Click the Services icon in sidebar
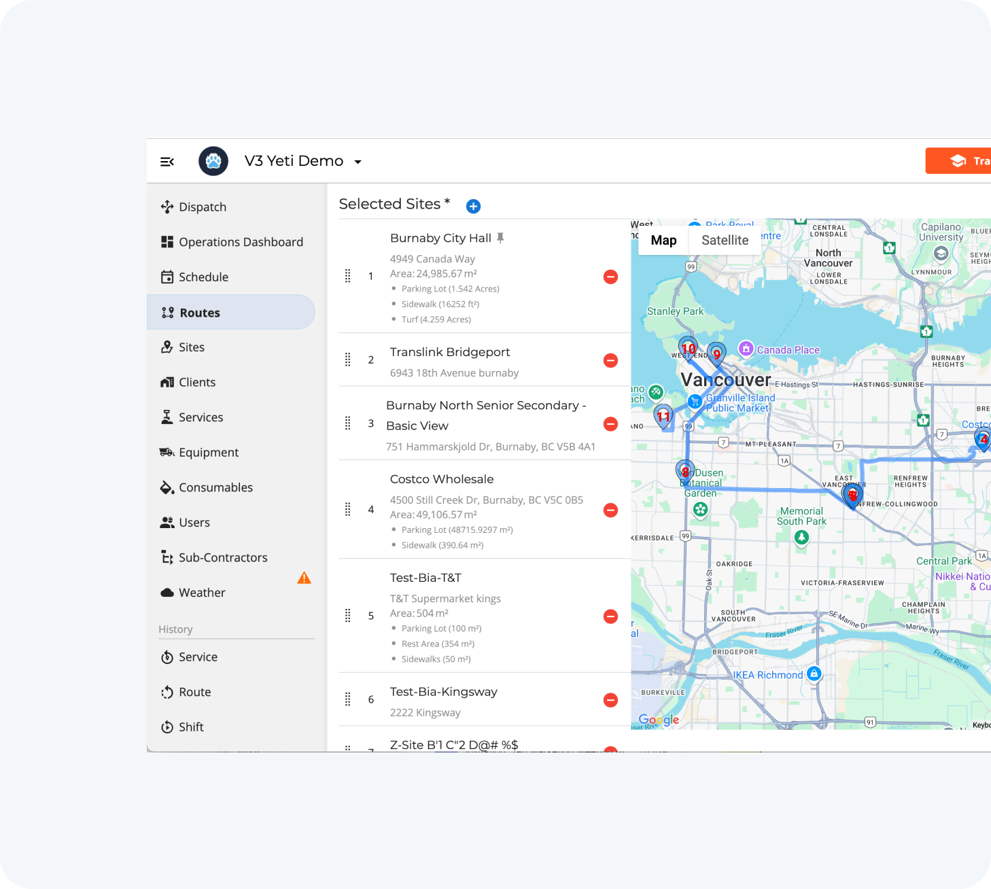Image resolution: width=991 pixels, height=889 pixels. (167, 417)
